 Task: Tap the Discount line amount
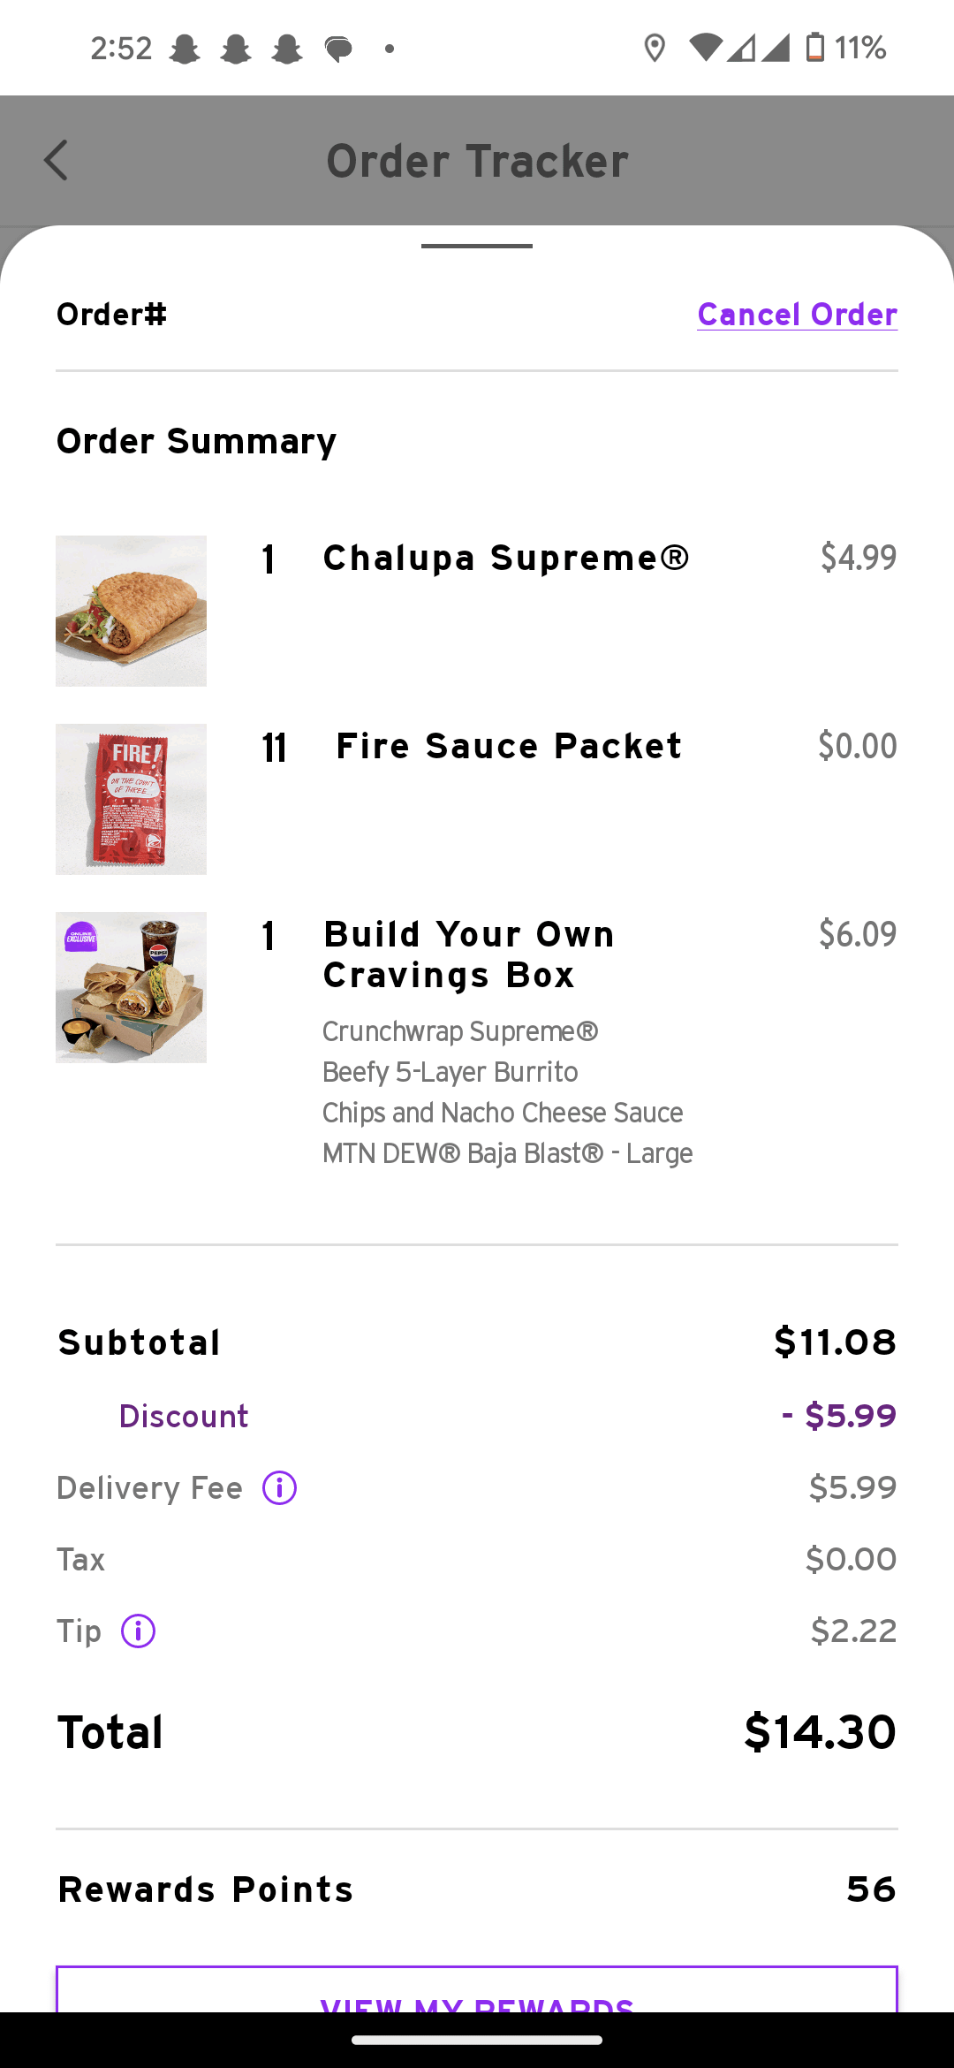point(838,1416)
